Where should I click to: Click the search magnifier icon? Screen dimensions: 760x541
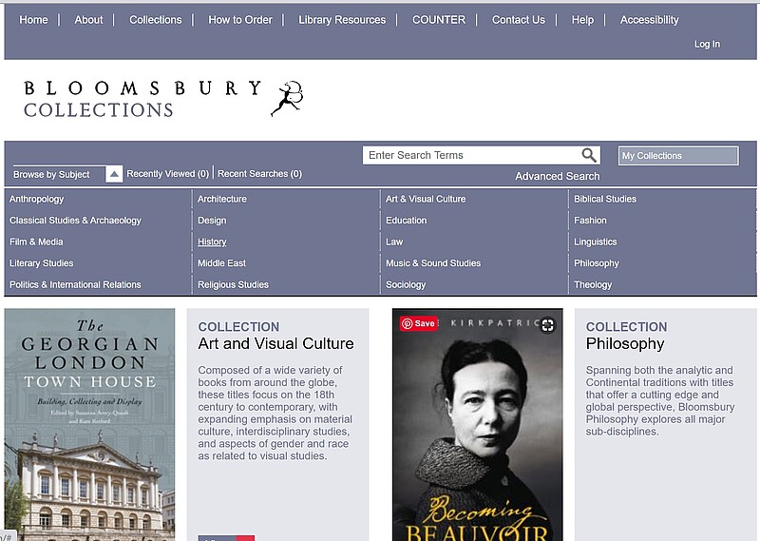(589, 155)
